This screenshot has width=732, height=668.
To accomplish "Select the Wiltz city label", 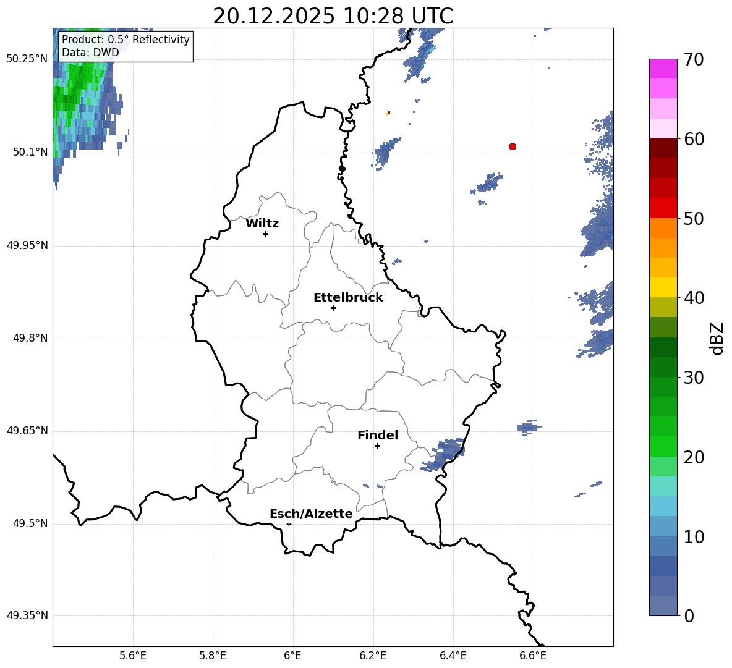I will (x=262, y=224).
